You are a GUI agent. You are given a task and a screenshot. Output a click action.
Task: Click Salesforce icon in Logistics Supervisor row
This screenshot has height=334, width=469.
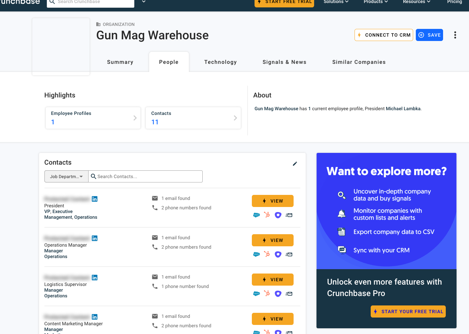(257, 294)
